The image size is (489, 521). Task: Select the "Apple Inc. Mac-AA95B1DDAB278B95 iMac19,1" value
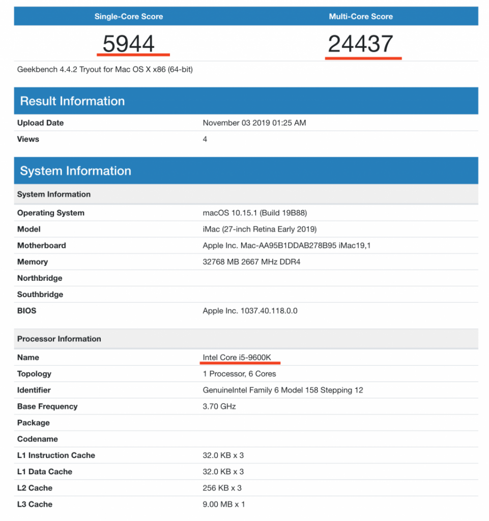click(286, 246)
